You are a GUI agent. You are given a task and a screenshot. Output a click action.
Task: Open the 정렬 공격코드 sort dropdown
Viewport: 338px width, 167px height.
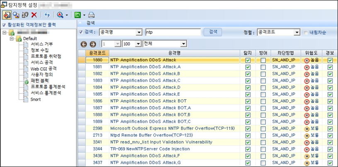point(297,33)
